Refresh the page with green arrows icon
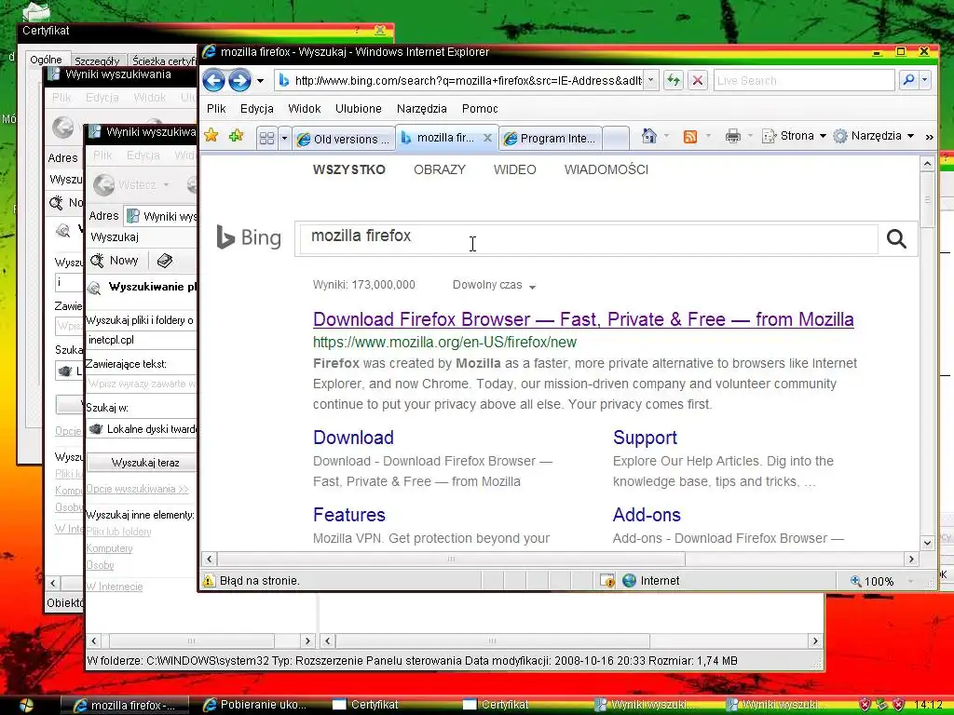This screenshot has width=954, height=715. [x=673, y=80]
